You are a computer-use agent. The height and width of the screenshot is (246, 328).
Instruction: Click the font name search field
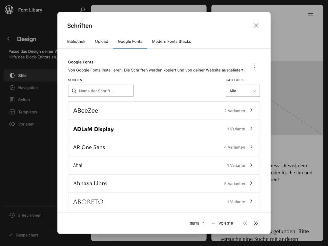point(103,91)
